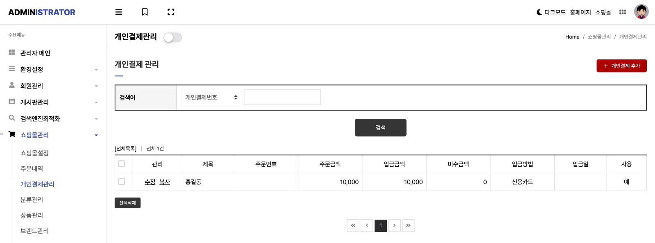Click the bookmark icon in header
The width and height of the screenshot is (655, 243).
(x=145, y=12)
